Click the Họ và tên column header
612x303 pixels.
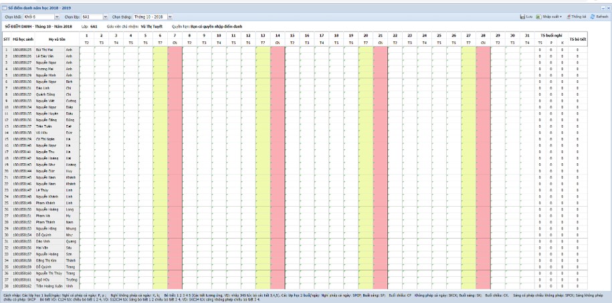tap(57, 38)
